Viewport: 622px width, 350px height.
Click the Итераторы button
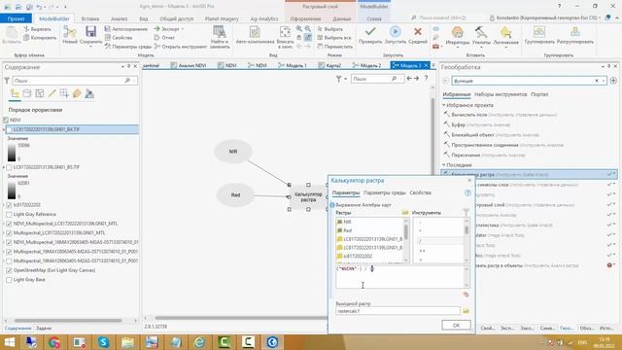458,36
